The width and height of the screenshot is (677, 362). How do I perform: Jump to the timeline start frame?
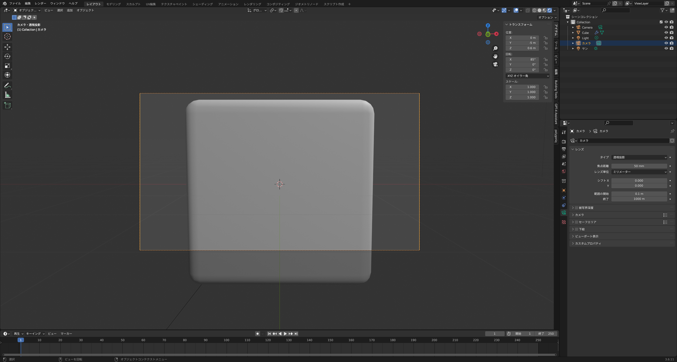(269, 334)
